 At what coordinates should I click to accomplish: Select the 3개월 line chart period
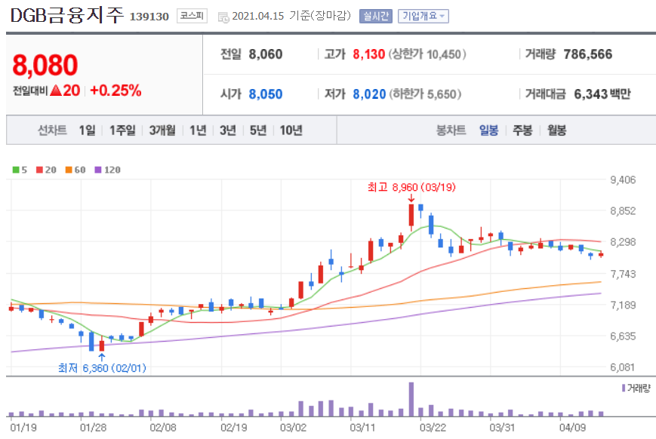[162, 130]
